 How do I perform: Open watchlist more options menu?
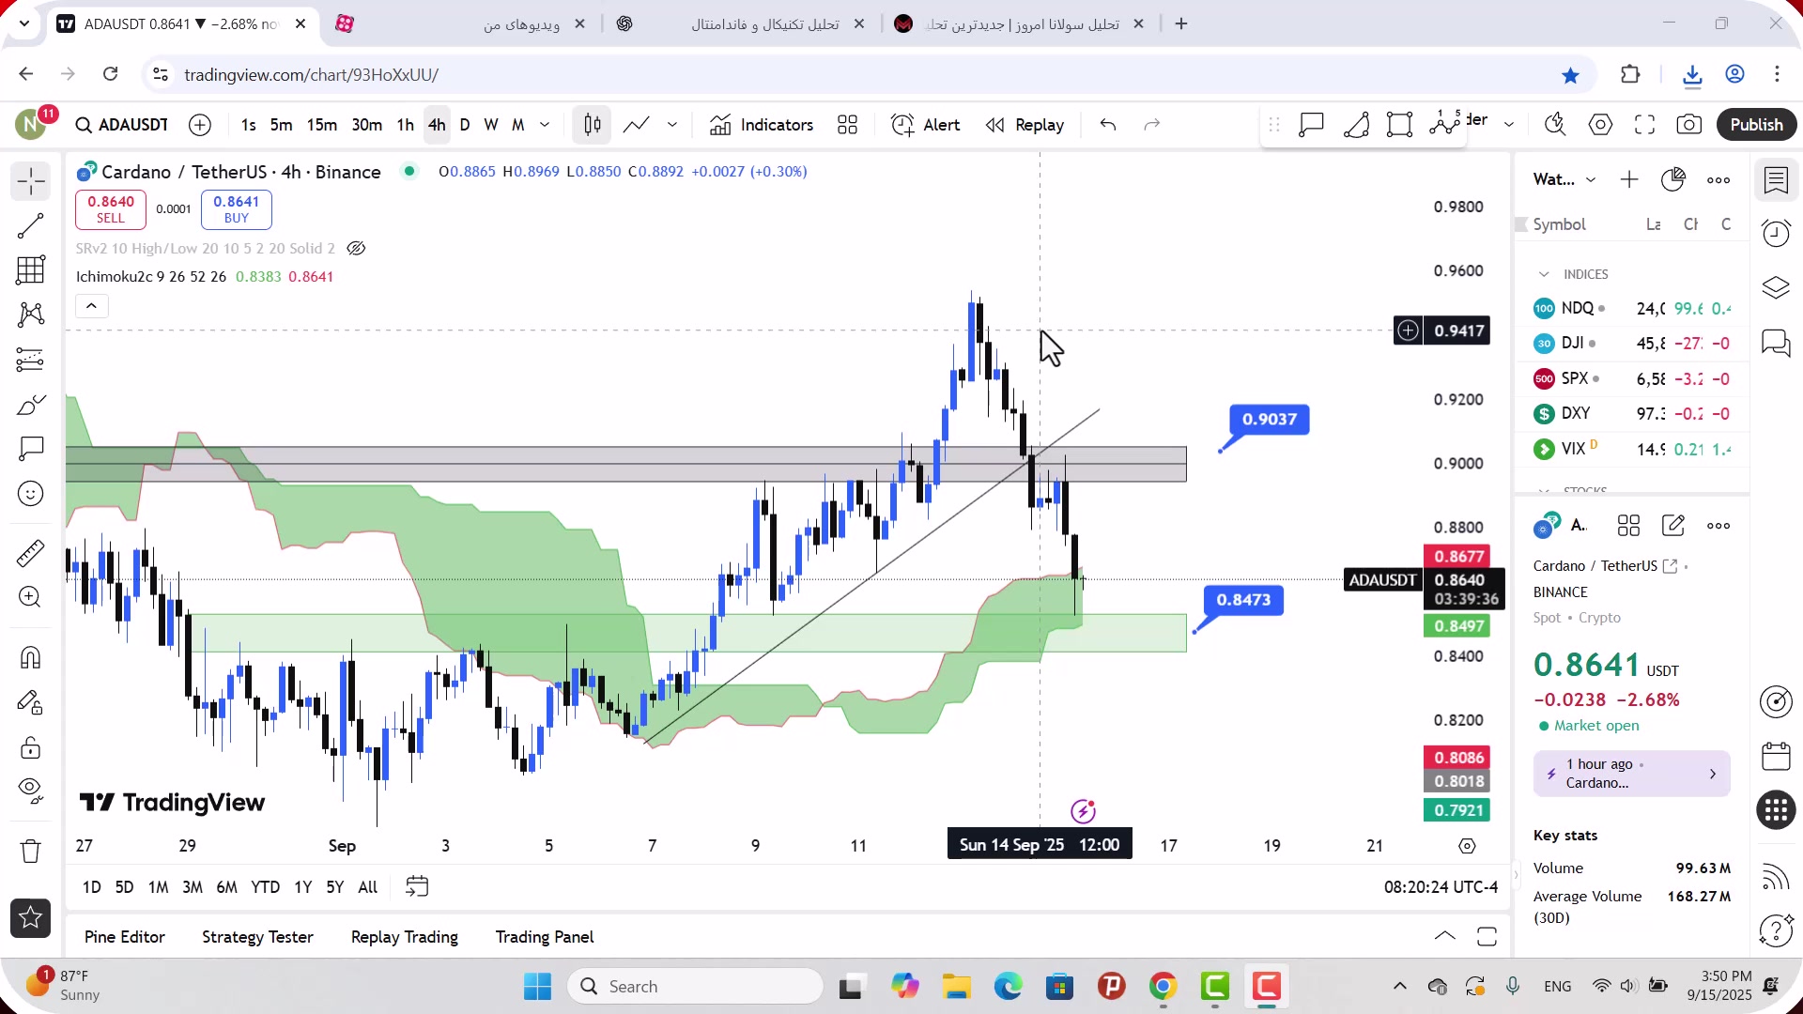point(1718,179)
